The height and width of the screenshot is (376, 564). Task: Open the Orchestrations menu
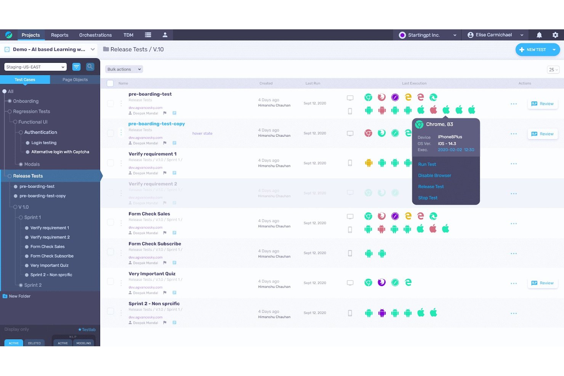point(95,35)
